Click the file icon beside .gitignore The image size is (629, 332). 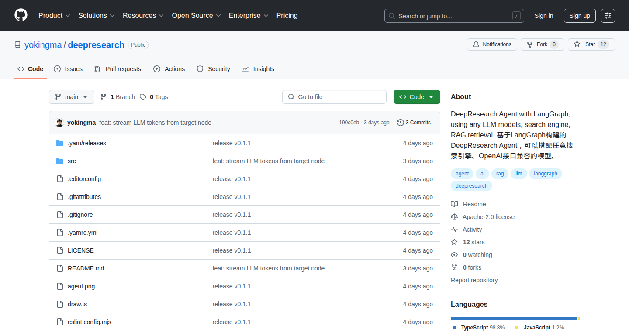click(x=60, y=215)
